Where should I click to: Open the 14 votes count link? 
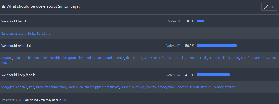pyautogui.click(x=178, y=75)
